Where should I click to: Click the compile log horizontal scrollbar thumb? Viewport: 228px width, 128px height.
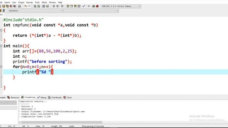pos(62,122)
